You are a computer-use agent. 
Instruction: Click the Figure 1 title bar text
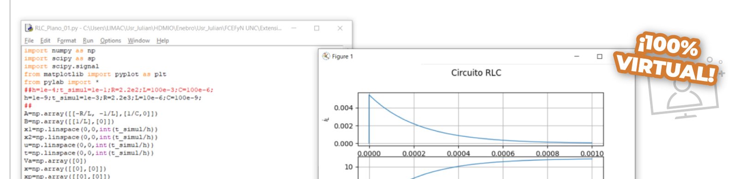point(342,56)
